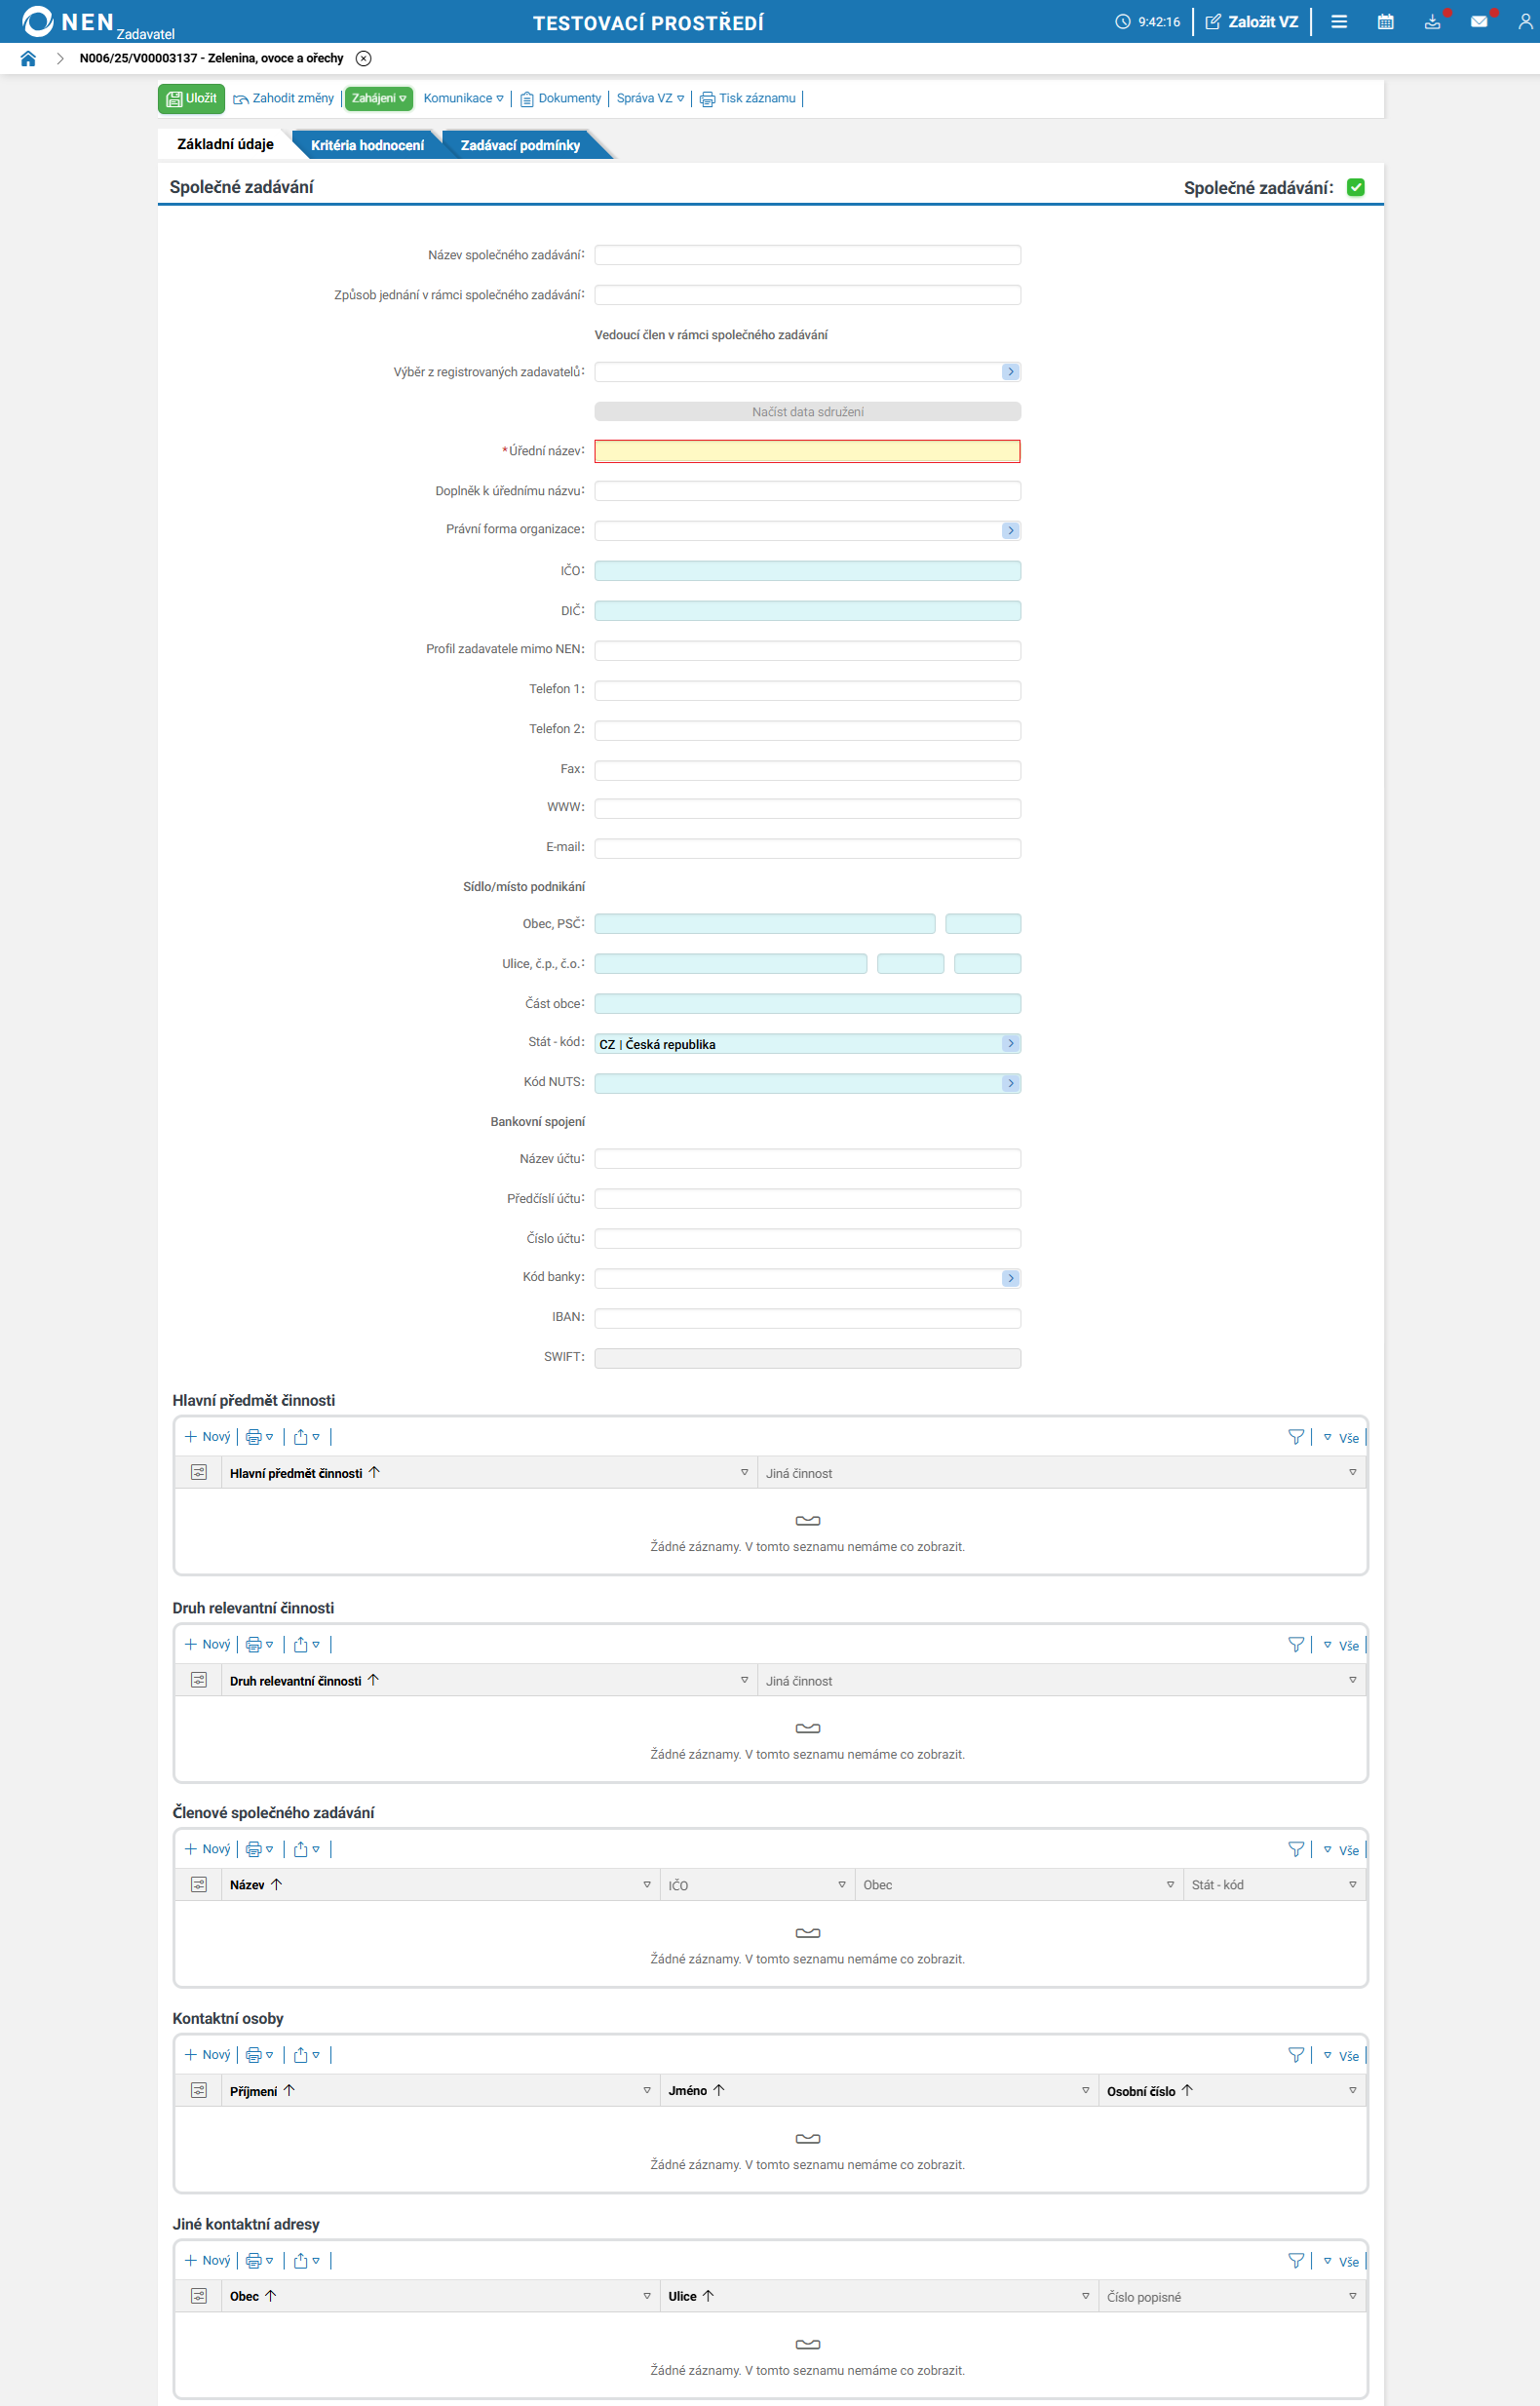Click the required Úřední název field
The image size is (1540, 2406).
[x=807, y=451]
